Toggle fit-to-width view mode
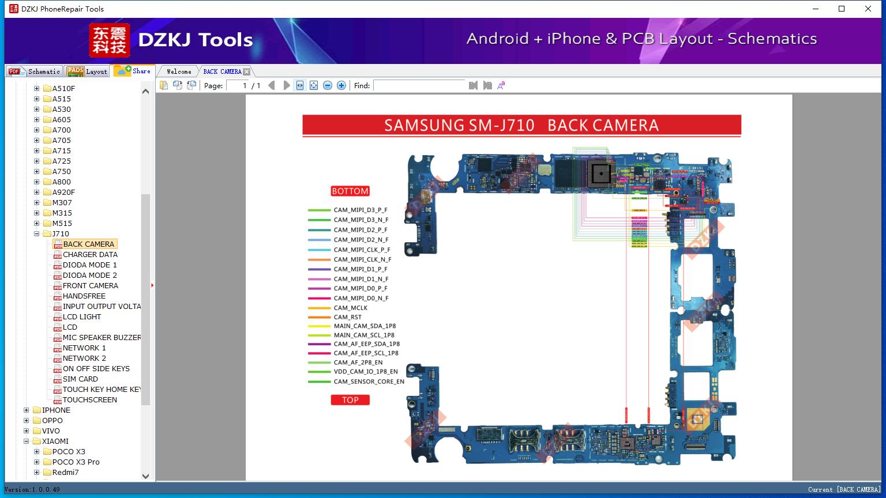The image size is (886, 498). coord(300,85)
